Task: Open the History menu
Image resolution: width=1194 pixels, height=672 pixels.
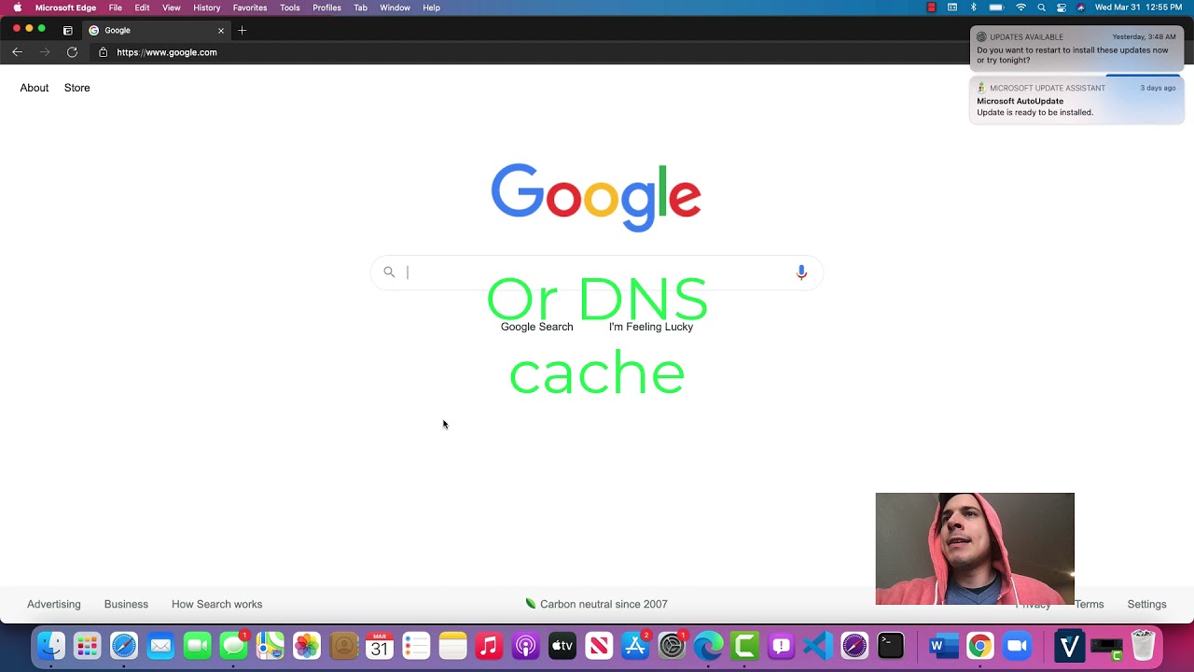Action: (x=207, y=7)
